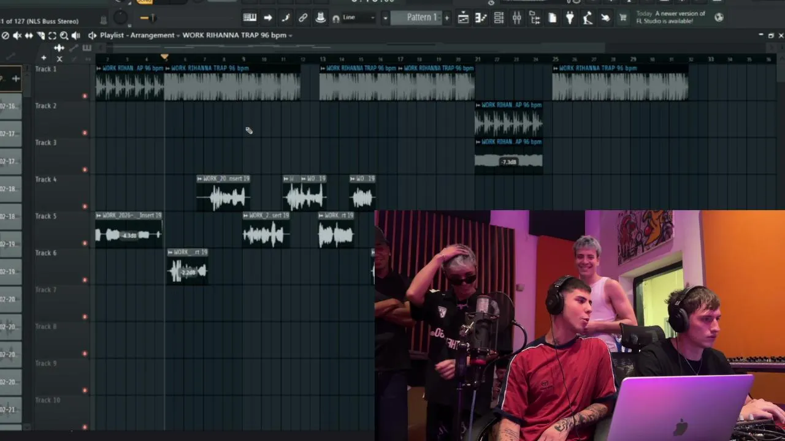Mute Track 7 with its red dot
Viewport: 785px width, 441px height.
85,317
